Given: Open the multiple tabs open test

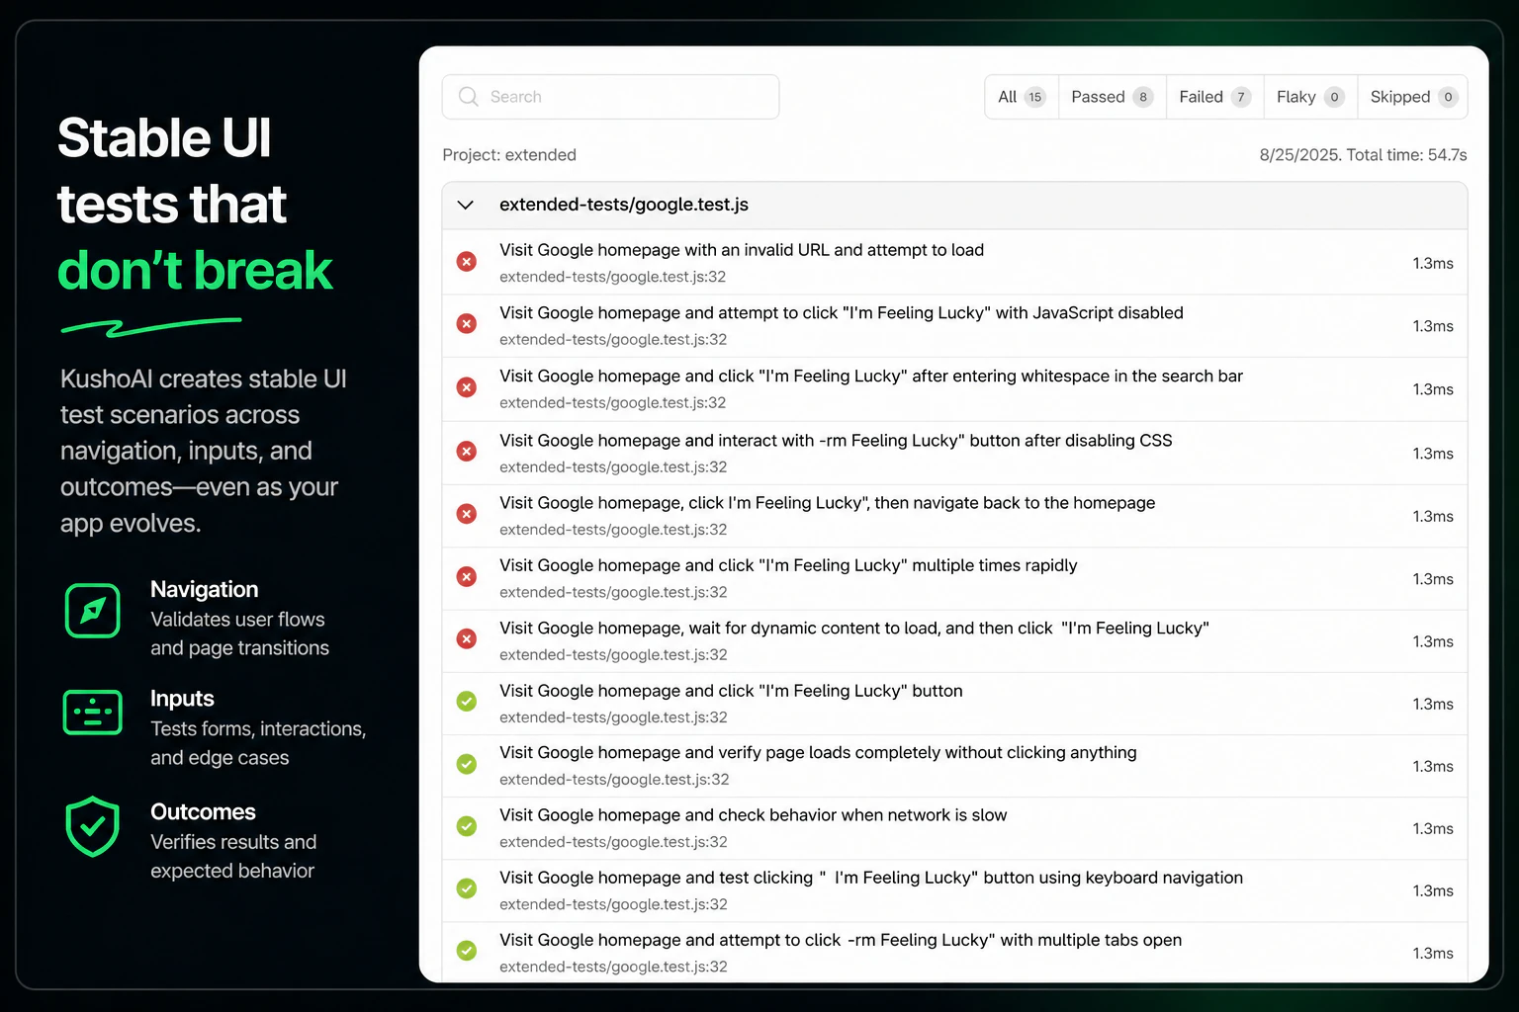Looking at the screenshot, I should (x=841, y=940).
